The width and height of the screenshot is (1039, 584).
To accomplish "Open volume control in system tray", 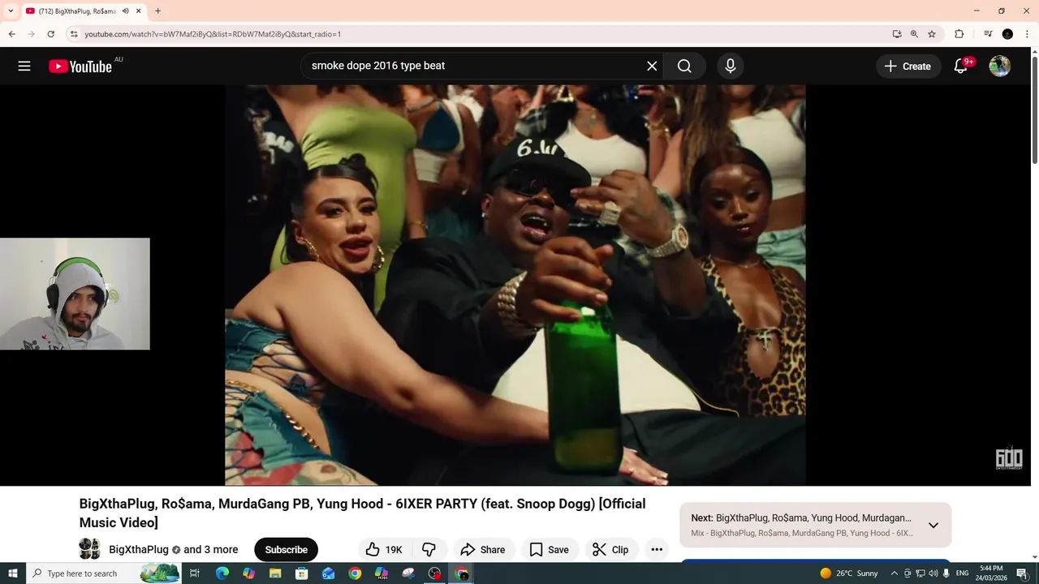I will tap(933, 573).
